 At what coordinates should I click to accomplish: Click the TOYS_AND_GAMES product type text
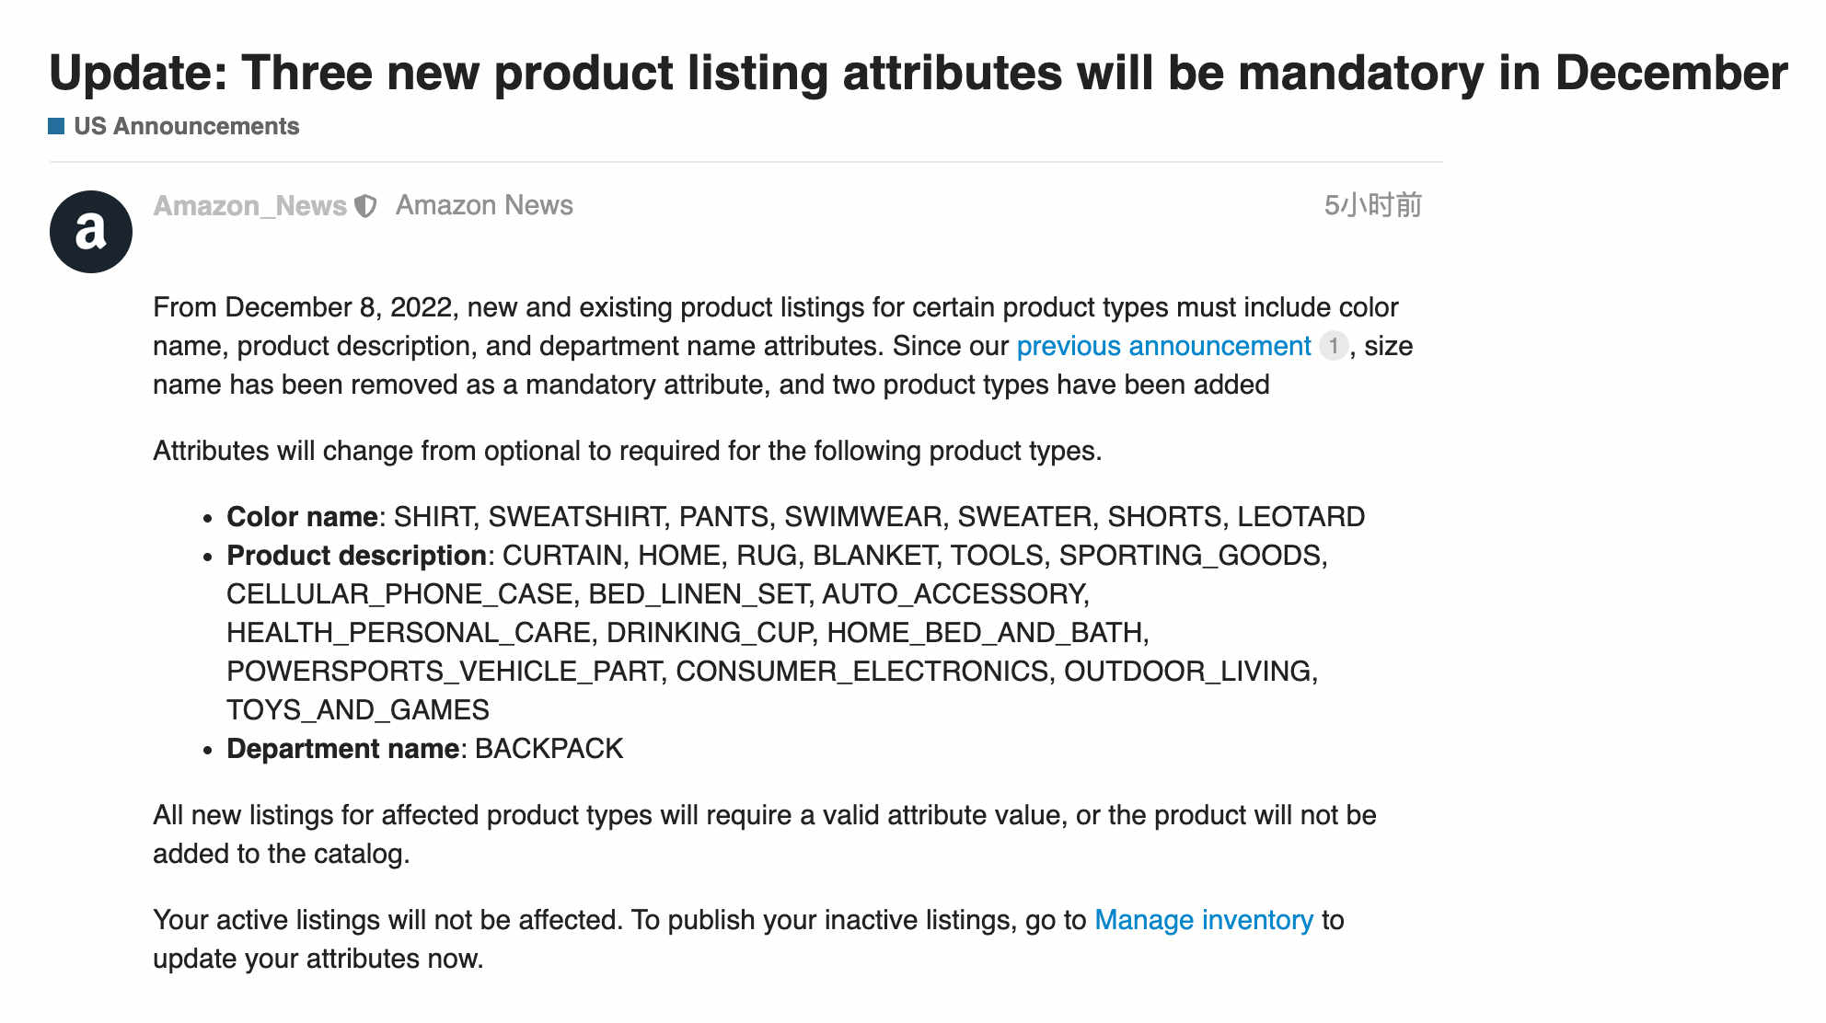(358, 710)
